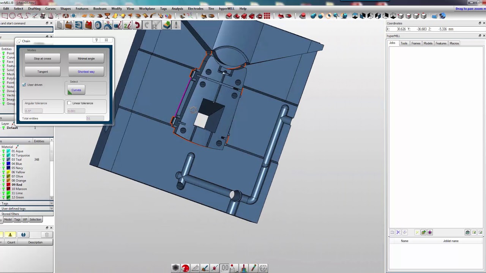Toggle visibility bulb for 06 Yellow
486x273 pixels.
coord(4,172)
